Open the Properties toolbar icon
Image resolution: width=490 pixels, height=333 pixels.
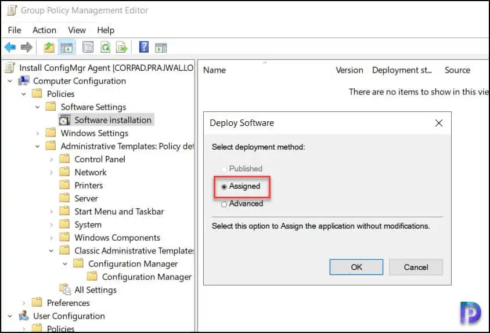[x=88, y=48]
